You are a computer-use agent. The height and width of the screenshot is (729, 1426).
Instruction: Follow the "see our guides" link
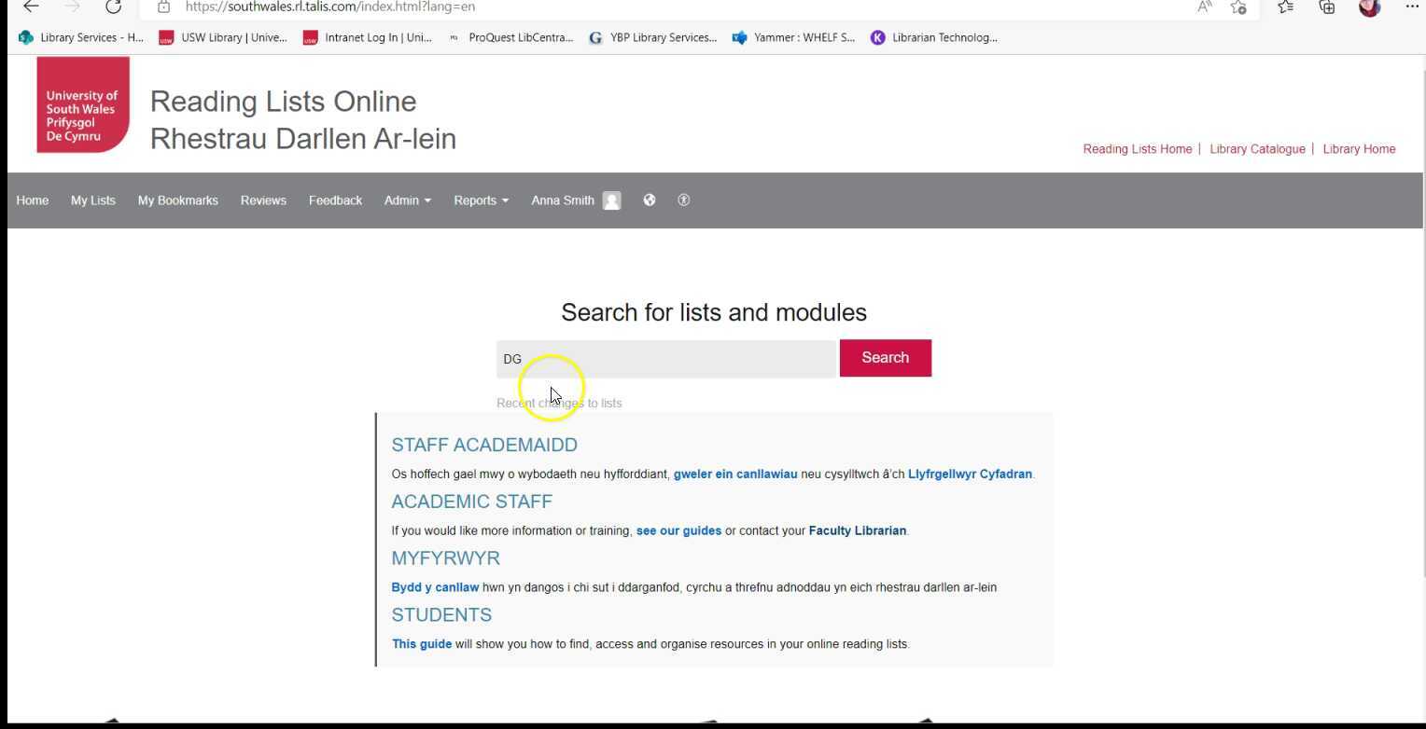pyautogui.click(x=678, y=530)
